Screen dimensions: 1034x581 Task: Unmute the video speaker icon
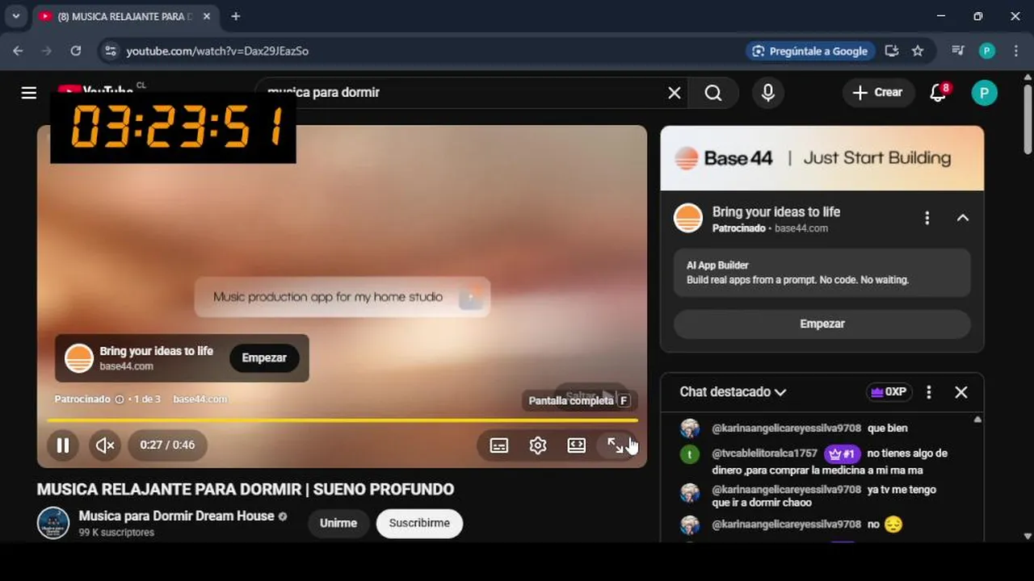coord(105,445)
